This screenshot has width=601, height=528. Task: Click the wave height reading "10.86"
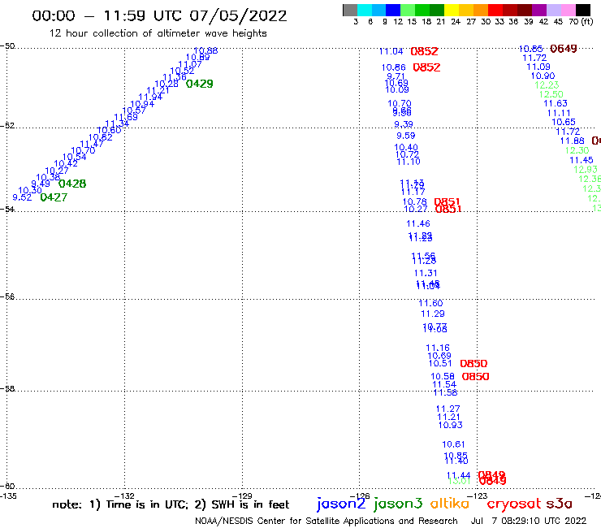(x=393, y=67)
